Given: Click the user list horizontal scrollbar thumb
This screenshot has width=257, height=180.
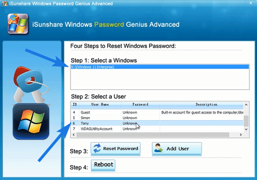Looking at the screenshot, I should pos(153,135).
